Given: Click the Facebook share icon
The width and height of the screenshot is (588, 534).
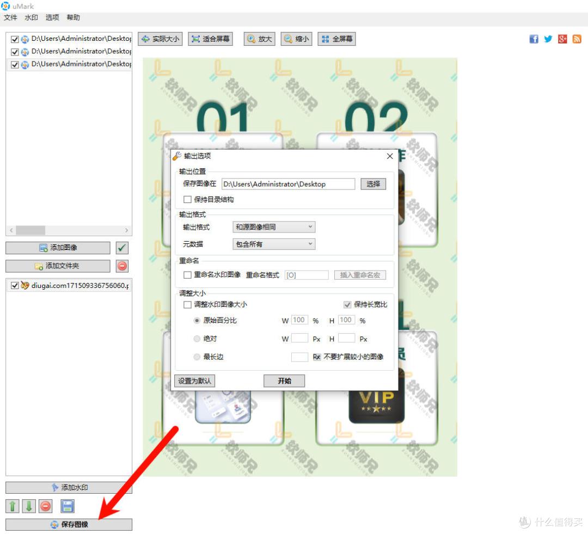Looking at the screenshot, I should 534,39.
